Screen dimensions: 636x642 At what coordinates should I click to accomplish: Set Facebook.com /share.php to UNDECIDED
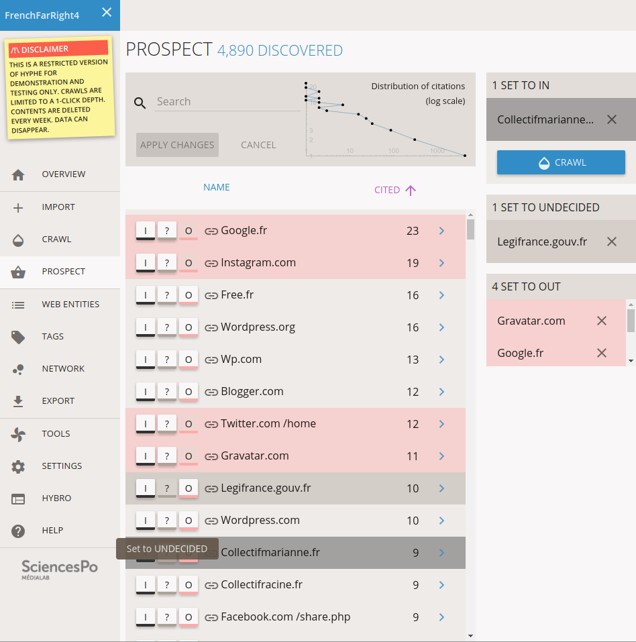click(166, 617)
